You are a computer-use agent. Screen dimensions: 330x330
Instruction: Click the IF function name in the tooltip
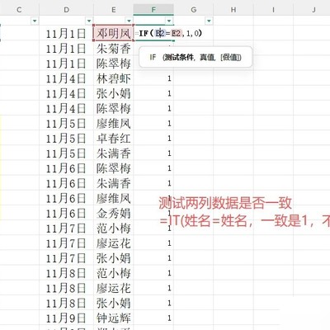[x=153, y=57]
